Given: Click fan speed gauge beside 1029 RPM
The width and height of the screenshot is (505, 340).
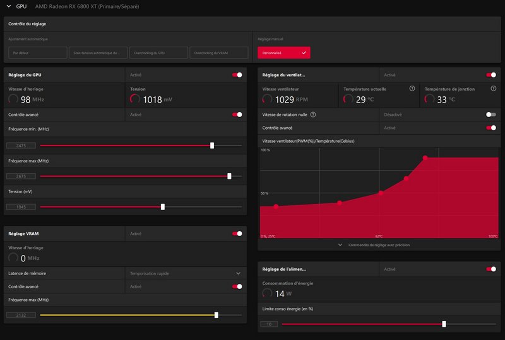Looking at the screenshot, I should [x=267, y=99].
